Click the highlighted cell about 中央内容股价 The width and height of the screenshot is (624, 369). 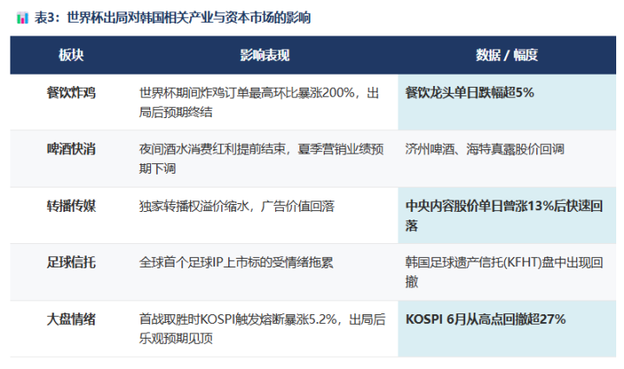point(507,215)
